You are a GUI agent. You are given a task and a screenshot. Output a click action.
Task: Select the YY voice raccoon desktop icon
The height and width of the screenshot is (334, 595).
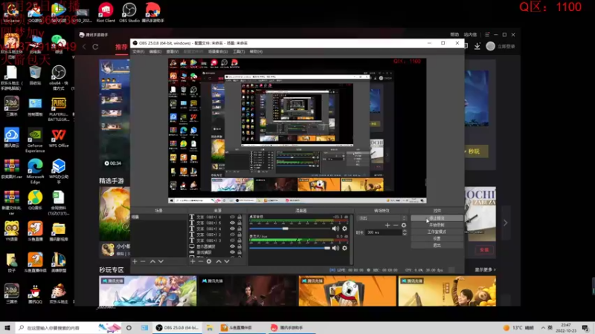coord(11,232)
